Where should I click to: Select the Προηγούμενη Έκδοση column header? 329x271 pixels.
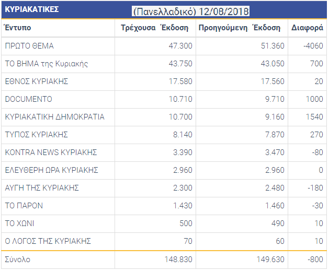[x=239, y=28]
